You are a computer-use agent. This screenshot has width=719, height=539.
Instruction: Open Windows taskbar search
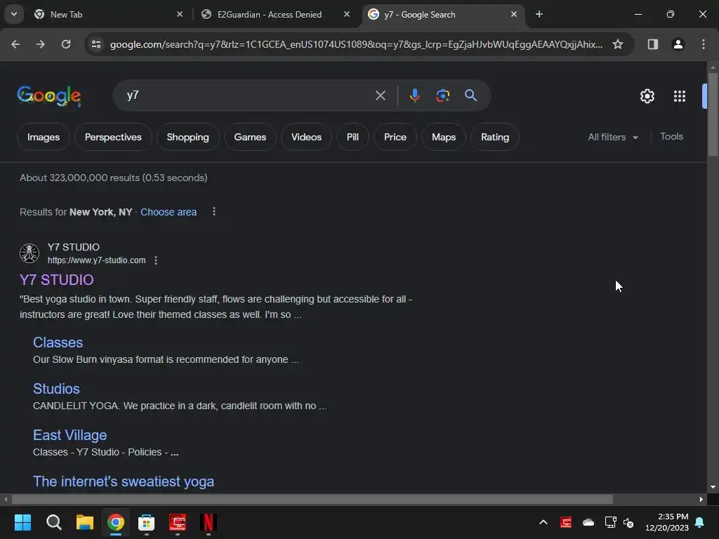point(53,522)
